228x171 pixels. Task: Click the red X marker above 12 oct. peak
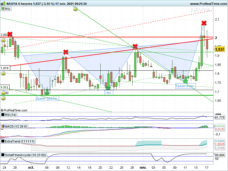click(x=66, y=52)
